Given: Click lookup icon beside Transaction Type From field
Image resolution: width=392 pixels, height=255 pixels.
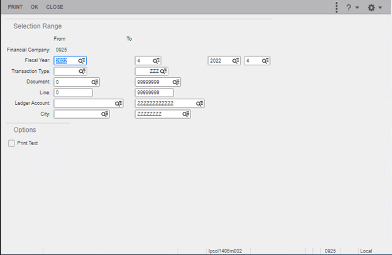Looking at the screenshot, I should [x=82, y=72].
